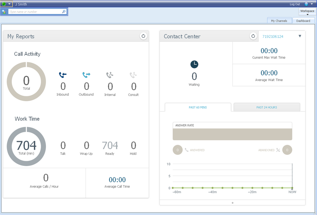Image resolution: width=317 pixels, height=215 pixels.
Task: Click the search magnifier icon
Action: tap(64, 11)
